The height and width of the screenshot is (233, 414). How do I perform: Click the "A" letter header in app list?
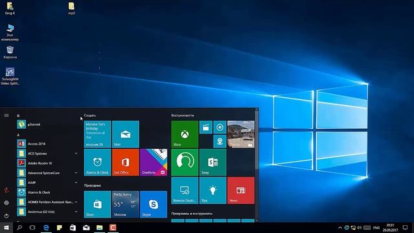[x=18, y=135]
